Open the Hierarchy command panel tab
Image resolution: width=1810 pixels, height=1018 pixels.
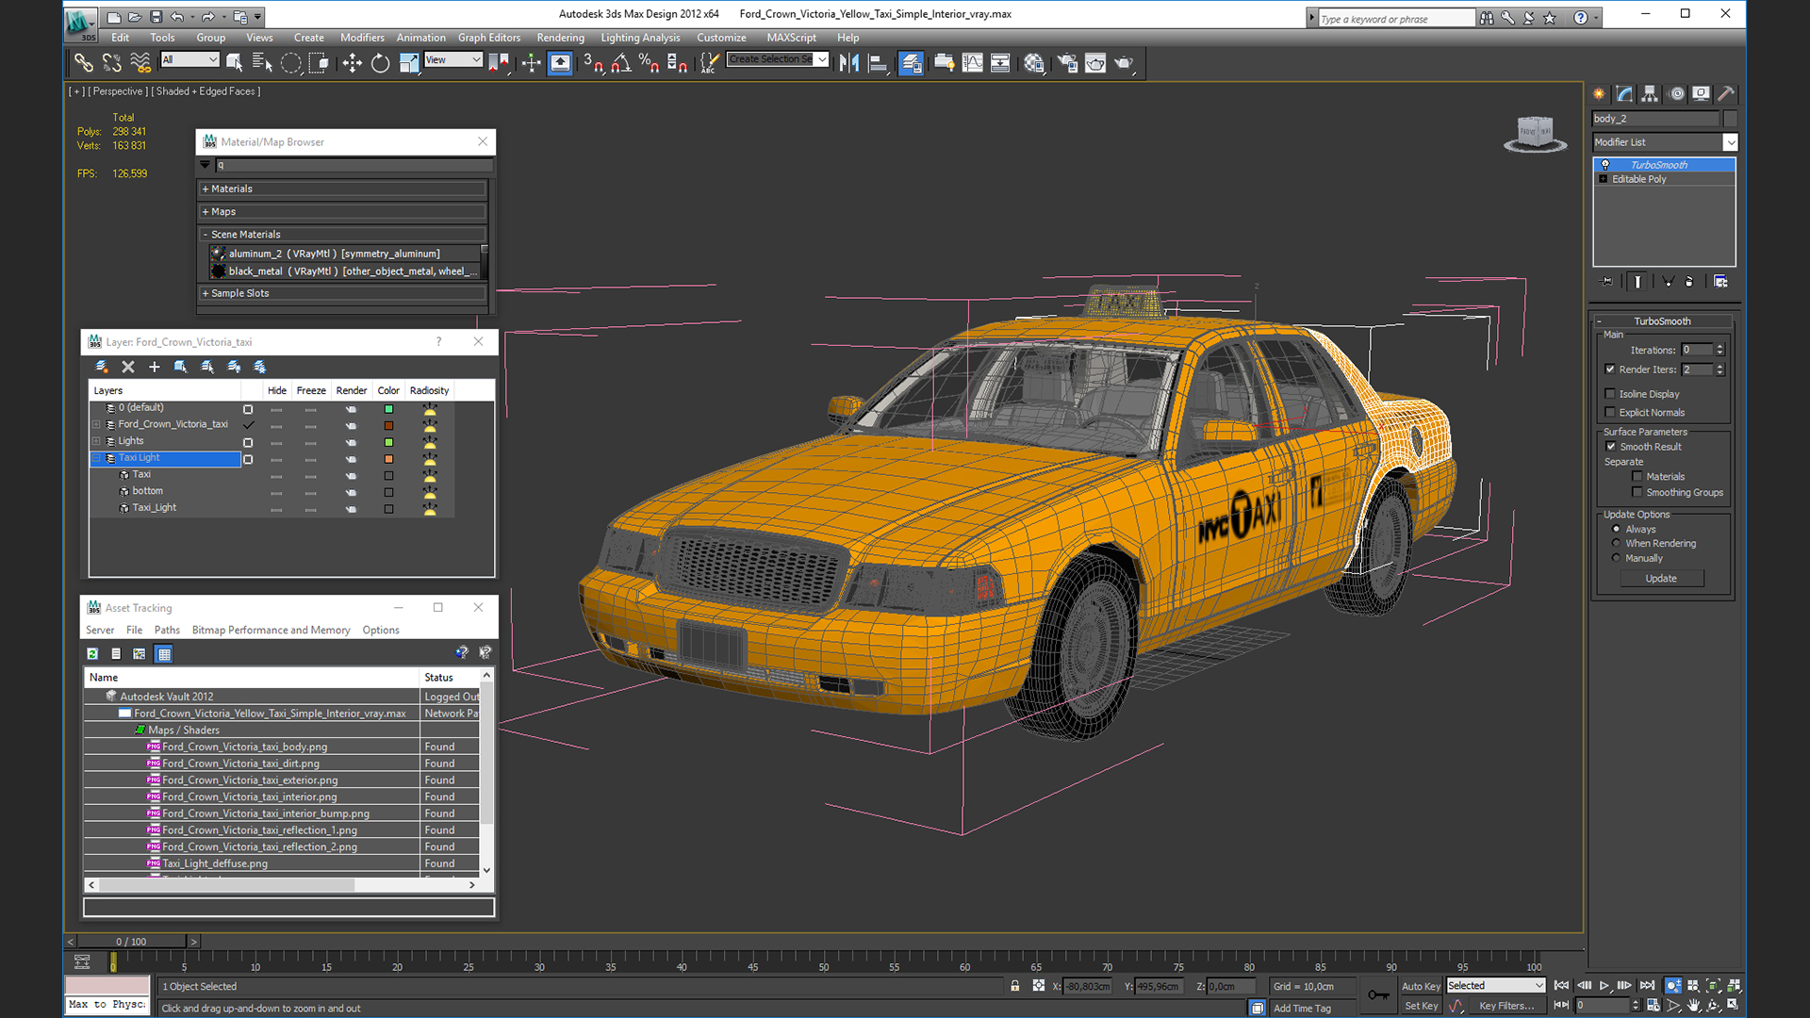pos(1650,93)
